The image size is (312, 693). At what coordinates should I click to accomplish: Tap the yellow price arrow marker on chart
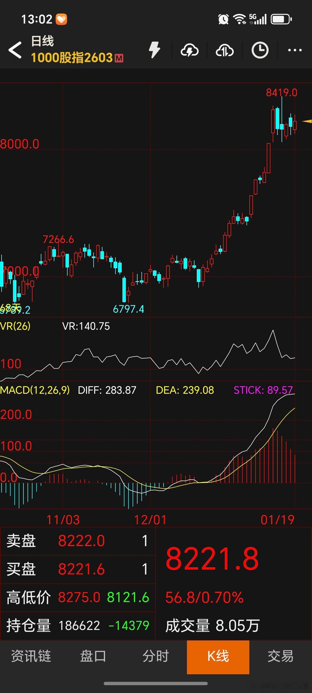click(x=307, y=121)
